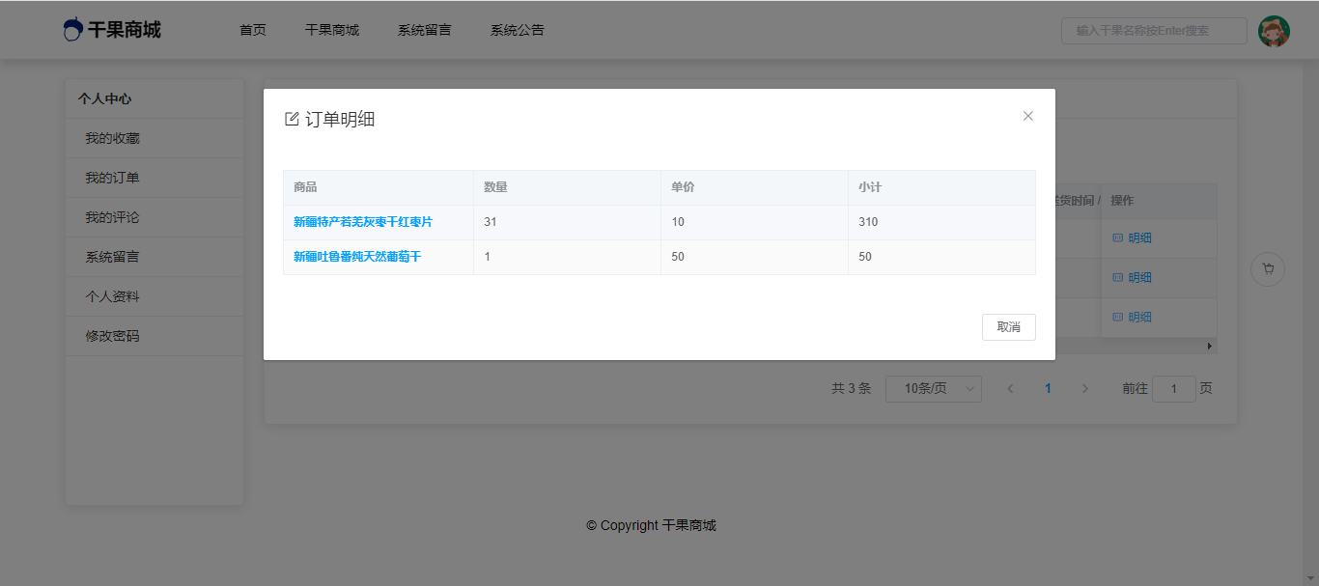Viewport: 1319px width, 586px height.
Task: Go to next page with right chevron
Action: [1084, 389]
